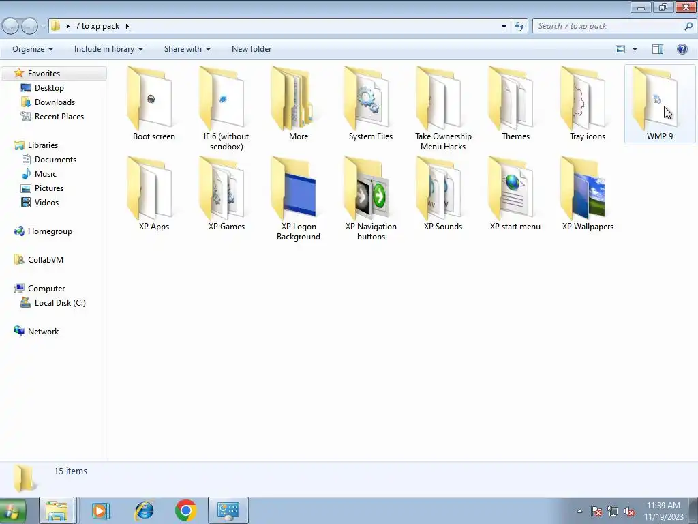Select the XP Wallpapers folder

pyautogui.click(x=587, y=193)
